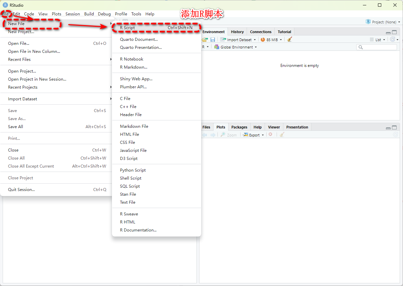Screen dimensions: 403x286
Task: Select SQL Script from the submenu
Action: [x=156, y=186]
